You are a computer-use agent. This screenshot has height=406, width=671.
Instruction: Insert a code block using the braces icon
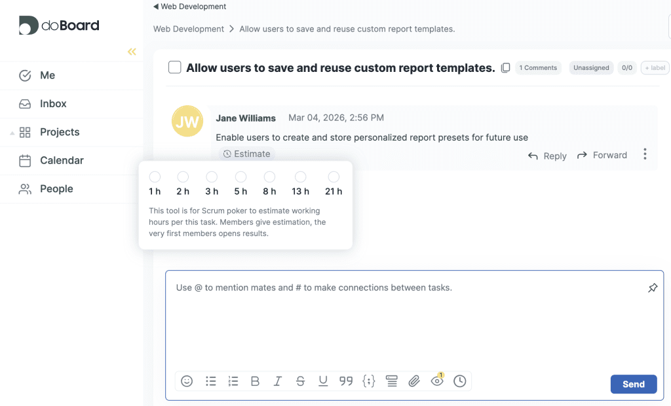pyautogui.click(x=368, y=381)
